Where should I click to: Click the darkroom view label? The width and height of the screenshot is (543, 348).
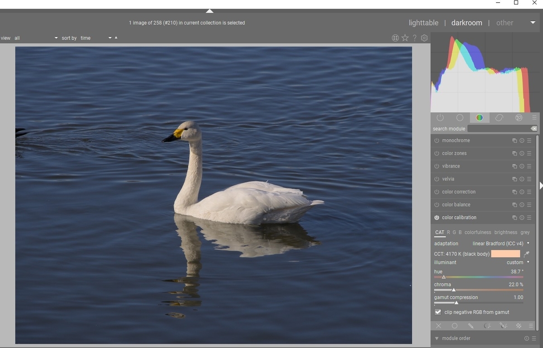point(467,23)
